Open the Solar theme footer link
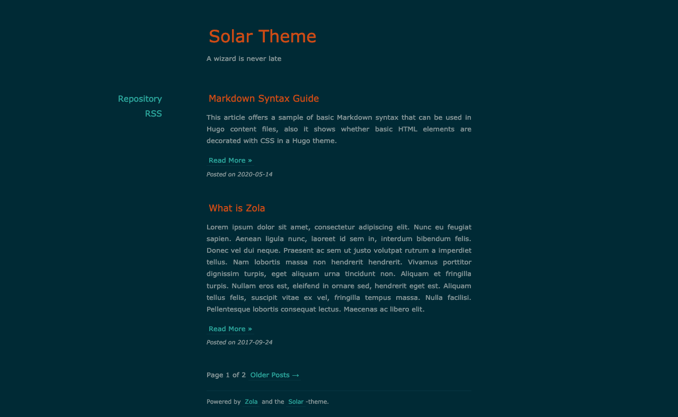 click(296, 402)
